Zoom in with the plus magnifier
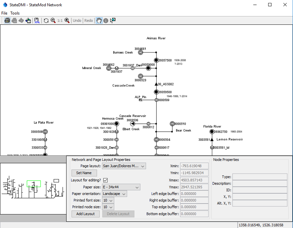Screen dimensions: 293x228 coord(67,20)
